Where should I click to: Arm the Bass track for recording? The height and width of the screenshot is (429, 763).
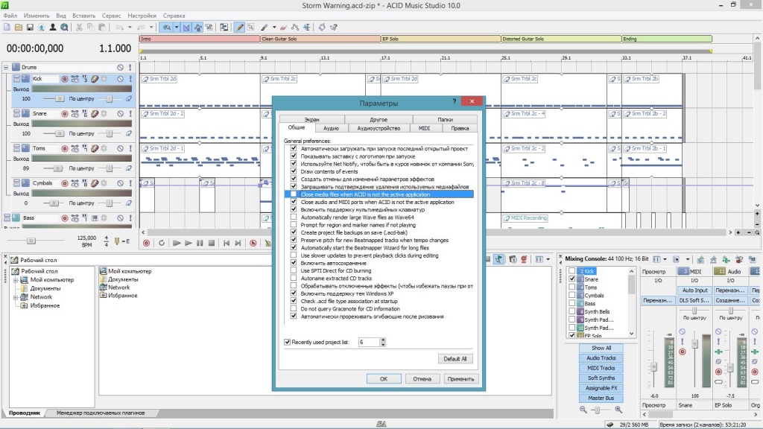click(64, 218)
